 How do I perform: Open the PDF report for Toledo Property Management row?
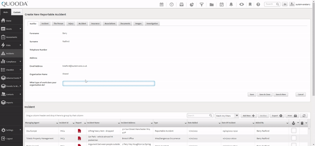(x=80, y=139)
